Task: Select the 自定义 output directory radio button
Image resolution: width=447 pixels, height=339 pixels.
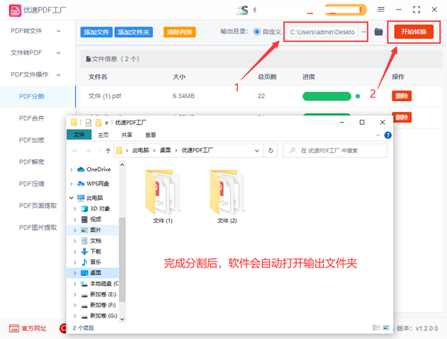Action: click(x=256, y=32)
